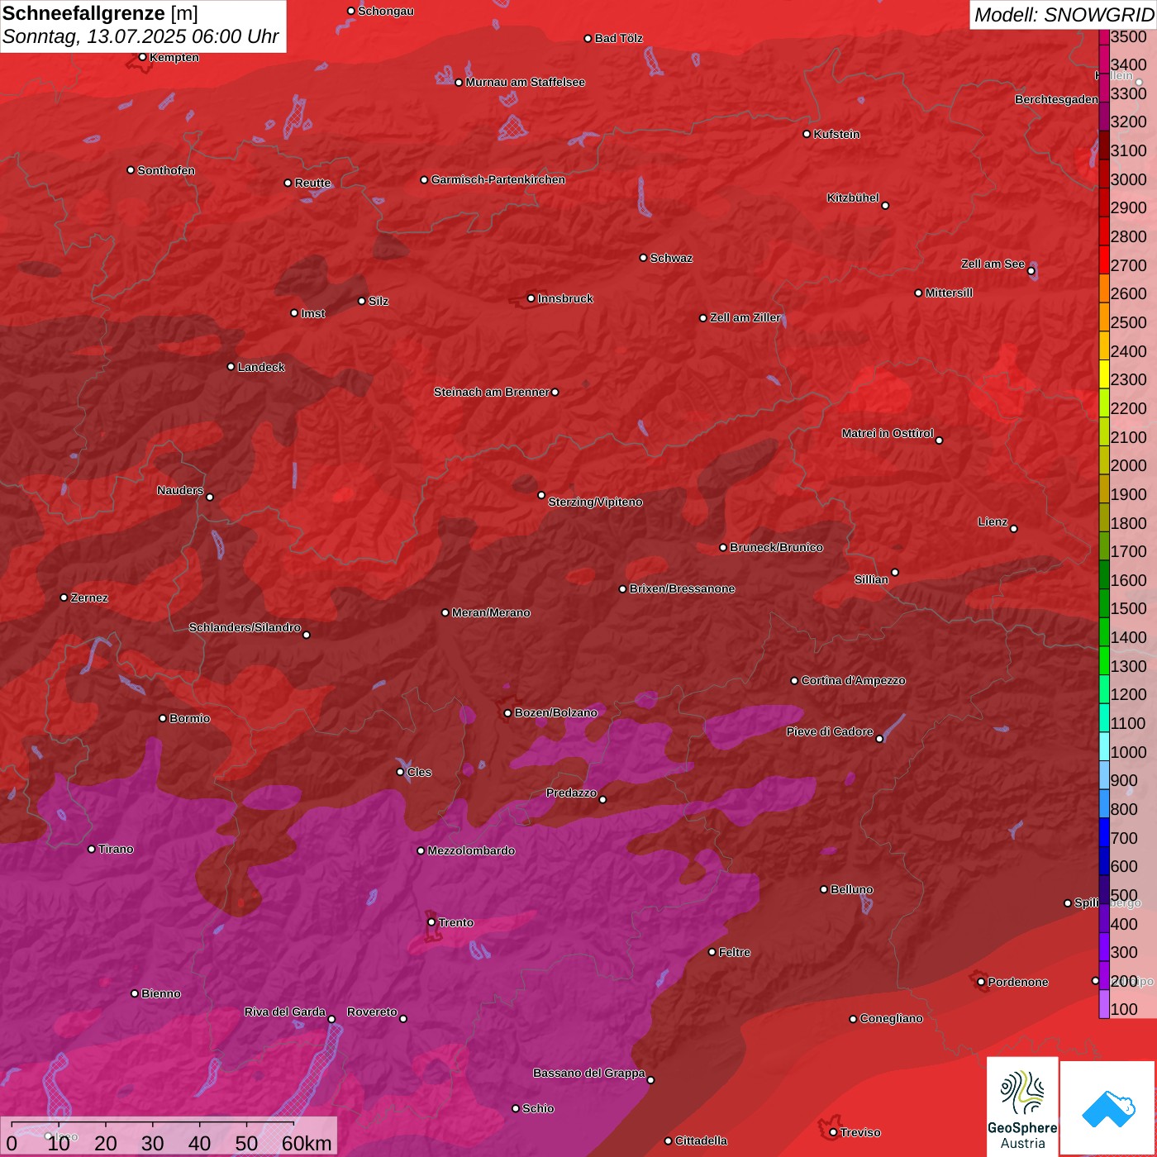Click the Modell: SNOWGRID label
Image resolution: width=1157 pixels, height=1157 pixels.
click(1064, 15)
